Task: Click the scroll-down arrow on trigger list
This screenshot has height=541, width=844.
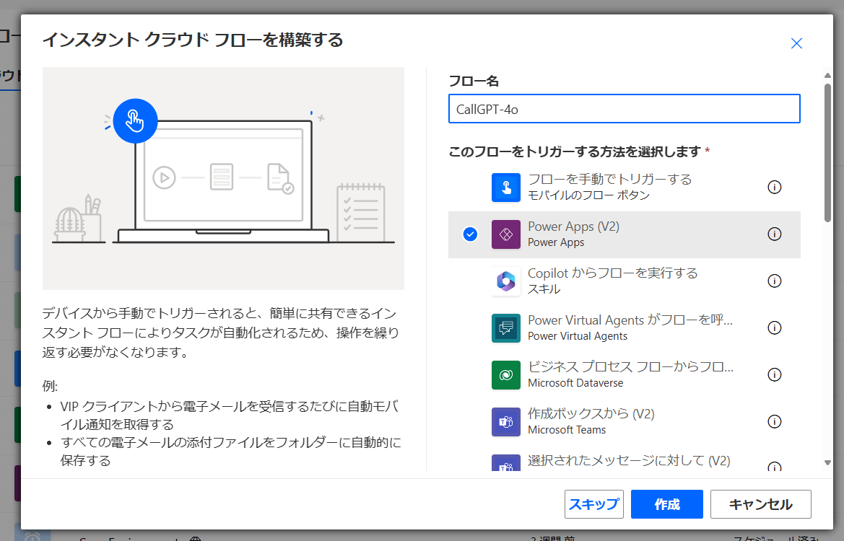Action: click(x=827, y=464)
